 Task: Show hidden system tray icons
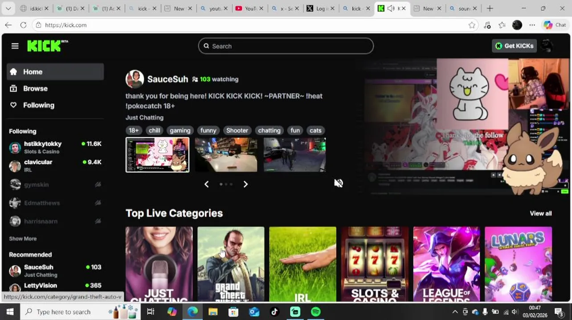[455, 312]
